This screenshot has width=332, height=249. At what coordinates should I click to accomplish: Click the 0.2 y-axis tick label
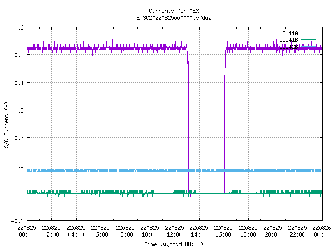(x=19, y=138)
